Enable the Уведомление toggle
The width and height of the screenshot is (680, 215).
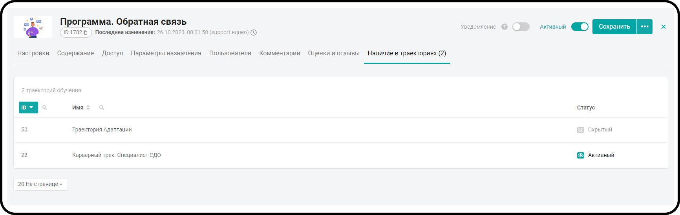pos(521,27)
